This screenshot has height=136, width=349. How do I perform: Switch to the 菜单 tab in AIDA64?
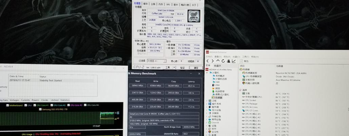coord(208,66)
